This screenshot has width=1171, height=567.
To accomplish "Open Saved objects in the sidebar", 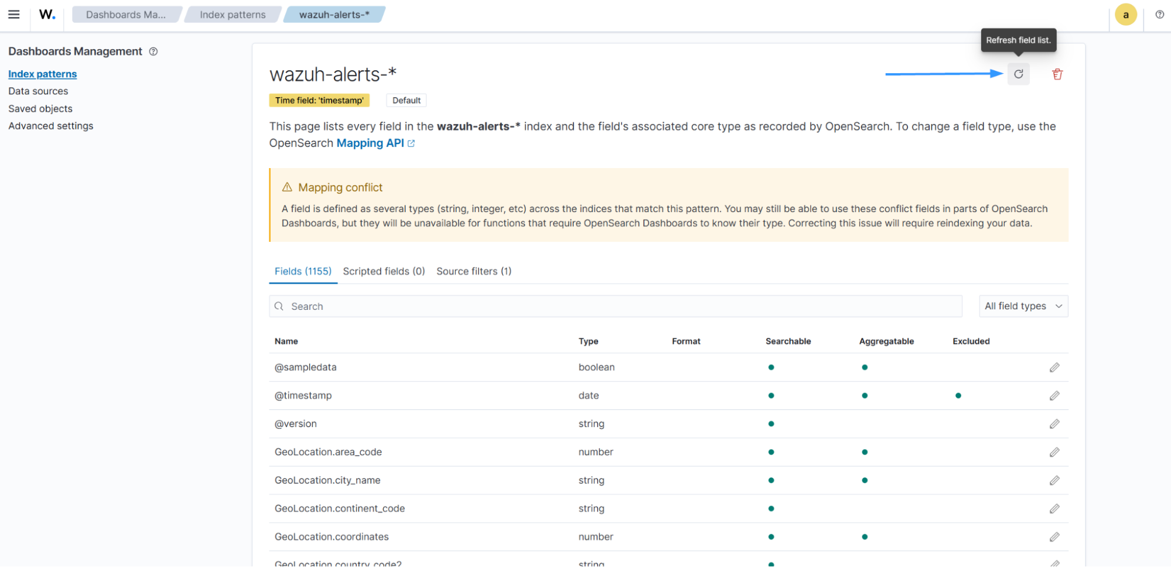I will click(40, 109).
